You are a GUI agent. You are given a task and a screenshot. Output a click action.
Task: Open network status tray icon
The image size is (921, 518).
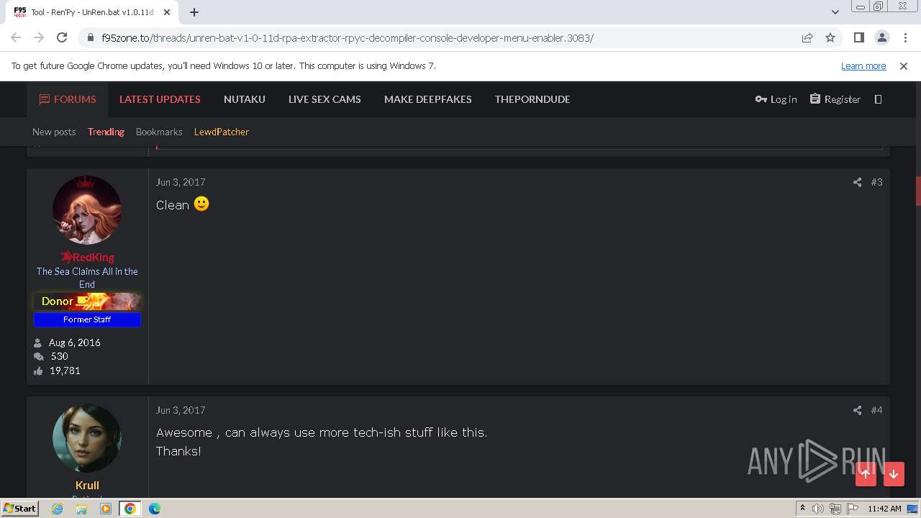click(835, 509)
